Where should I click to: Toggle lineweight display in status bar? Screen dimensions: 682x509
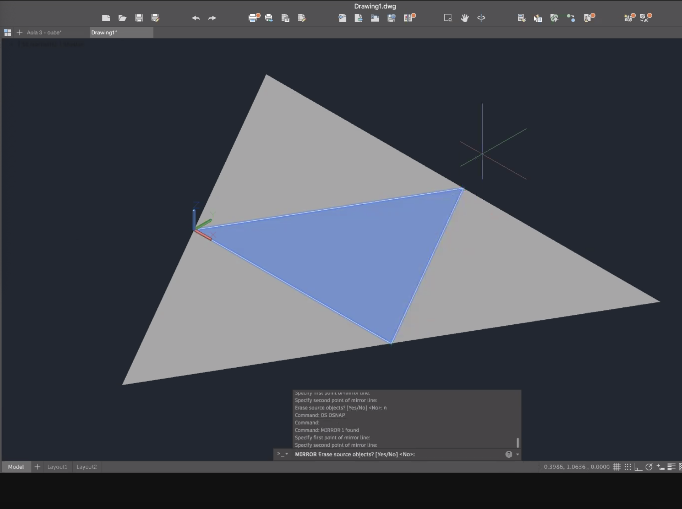[x=671, y=467]
